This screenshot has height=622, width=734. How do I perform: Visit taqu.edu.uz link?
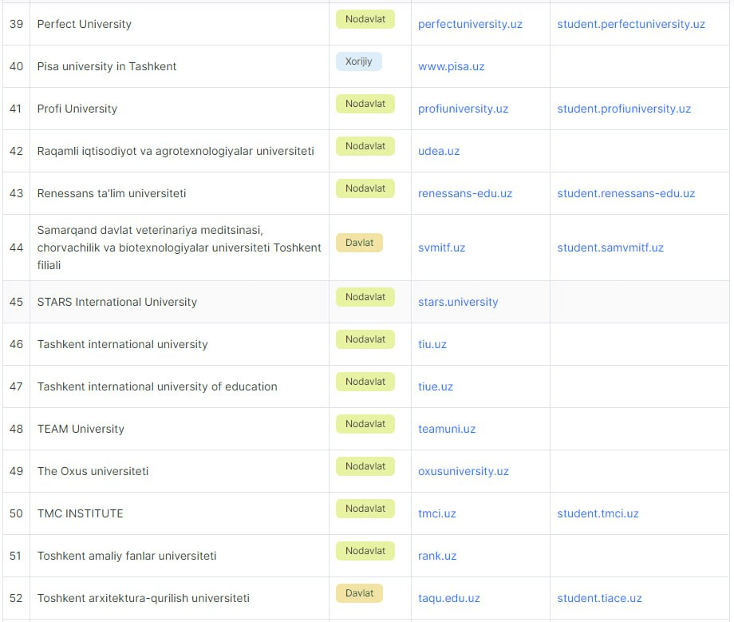[449, 598]
